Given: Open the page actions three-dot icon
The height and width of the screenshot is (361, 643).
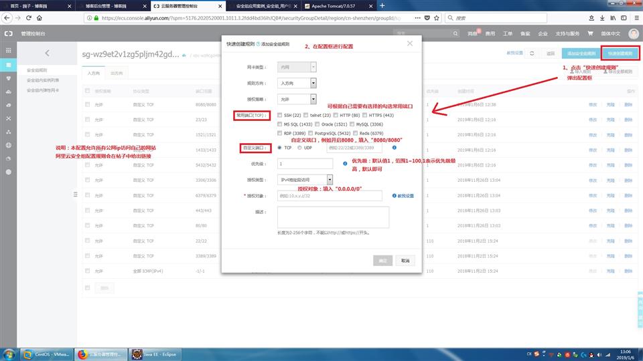Looking at the screenshot, I should (x=417, y=18).
